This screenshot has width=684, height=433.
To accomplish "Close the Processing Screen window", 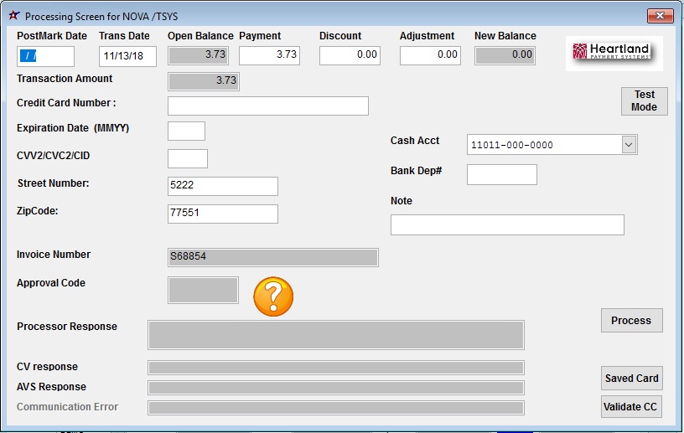I will pos(661,16).
